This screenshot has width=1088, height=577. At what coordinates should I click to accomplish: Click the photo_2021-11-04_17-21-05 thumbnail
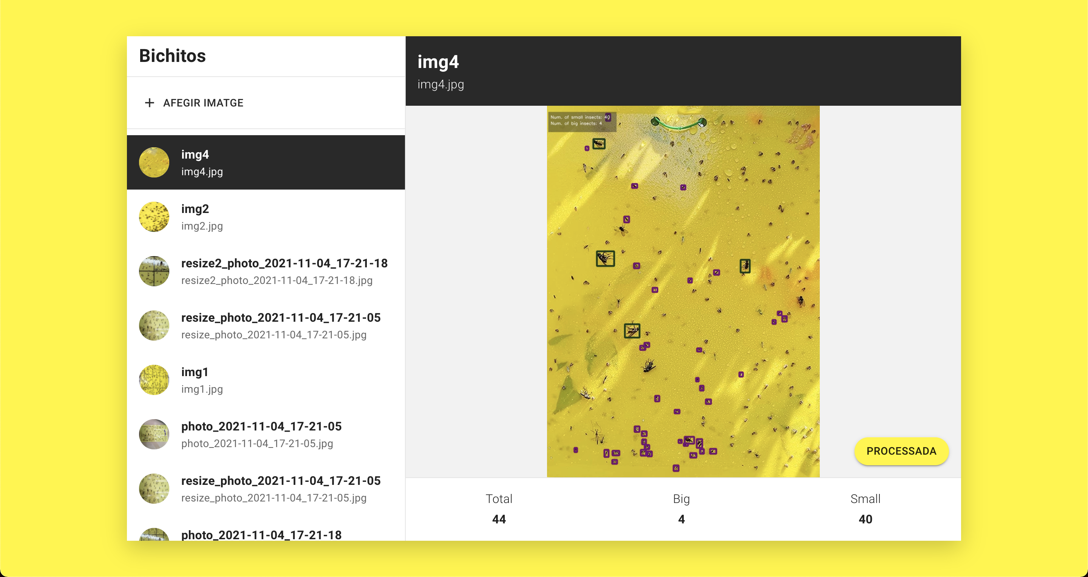tap(154, 434)
